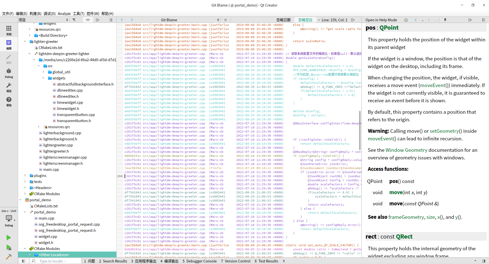Toggle left sidebar visibility button
This screenshot has width=489, height=264.
pyautogui.click(x=23, y=261)
